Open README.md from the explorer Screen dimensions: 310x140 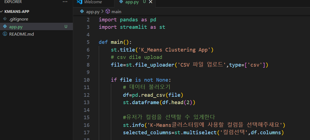[x=21, y=34]
